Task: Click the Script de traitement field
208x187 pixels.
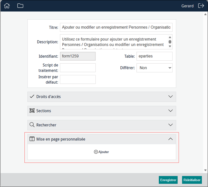Action: 78,68
